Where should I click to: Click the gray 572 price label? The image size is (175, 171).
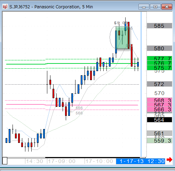(159, 84)
